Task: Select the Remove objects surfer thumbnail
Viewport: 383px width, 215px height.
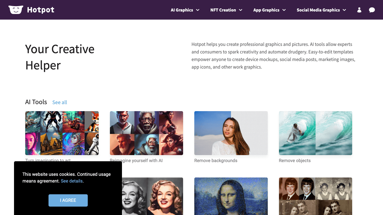Action: 315,133
